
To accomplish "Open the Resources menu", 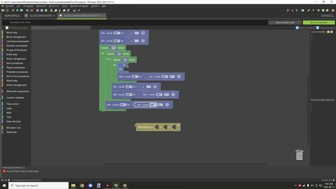I will pos(41,6).
